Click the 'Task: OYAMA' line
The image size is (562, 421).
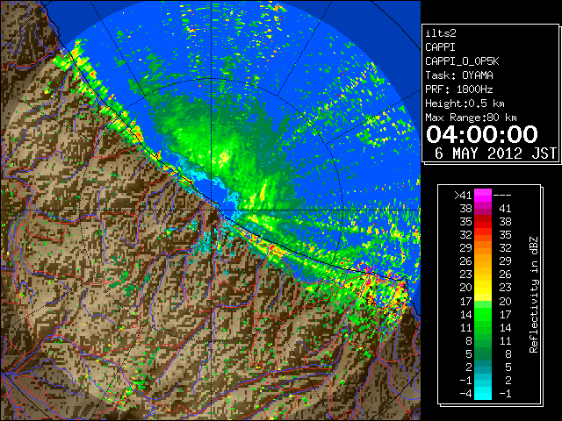[x=459, y=75]
